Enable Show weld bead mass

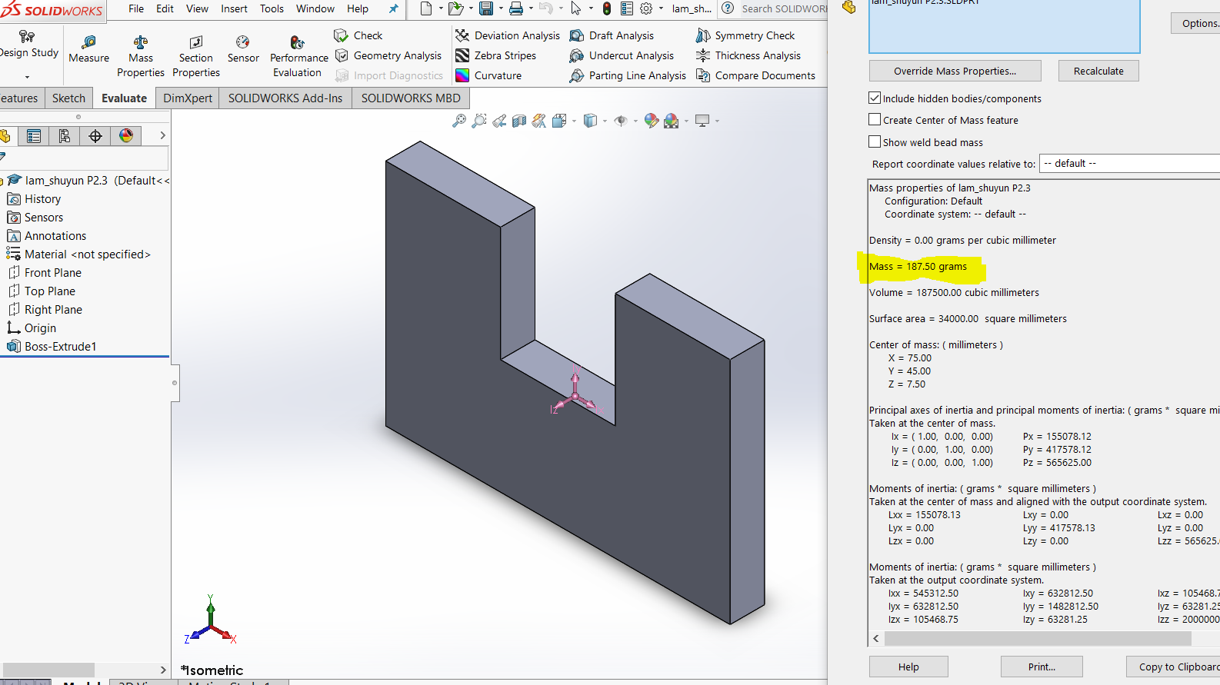pyautogui.click(x=875, y=141)
